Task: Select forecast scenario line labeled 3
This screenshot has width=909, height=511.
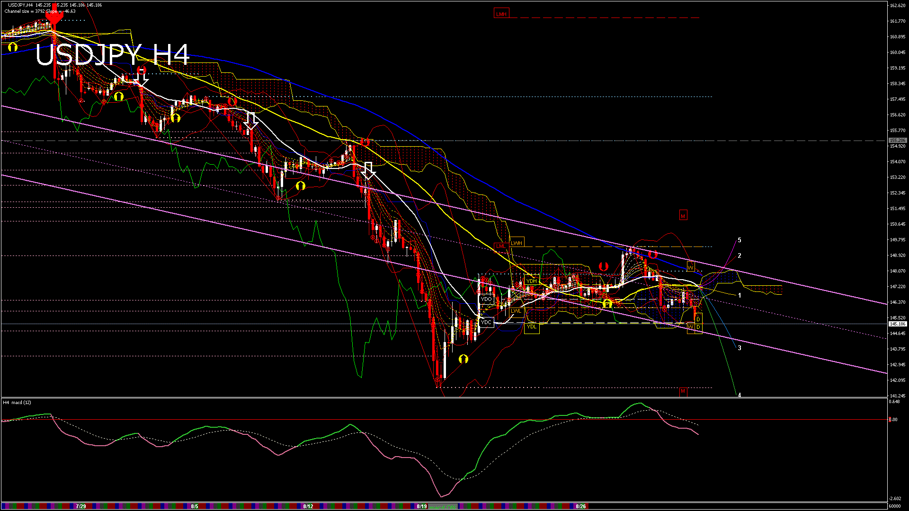Action: pos(740,348)
